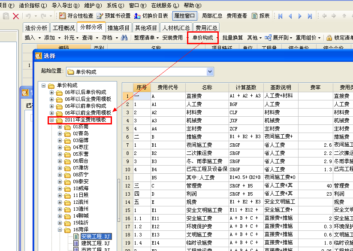Expand 06年以后单价构成 folder
Image resolution: width=353 pixels, height=251 pixels.
(52, 93)
